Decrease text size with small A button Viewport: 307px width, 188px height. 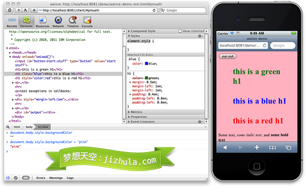[x=18, y=10]
